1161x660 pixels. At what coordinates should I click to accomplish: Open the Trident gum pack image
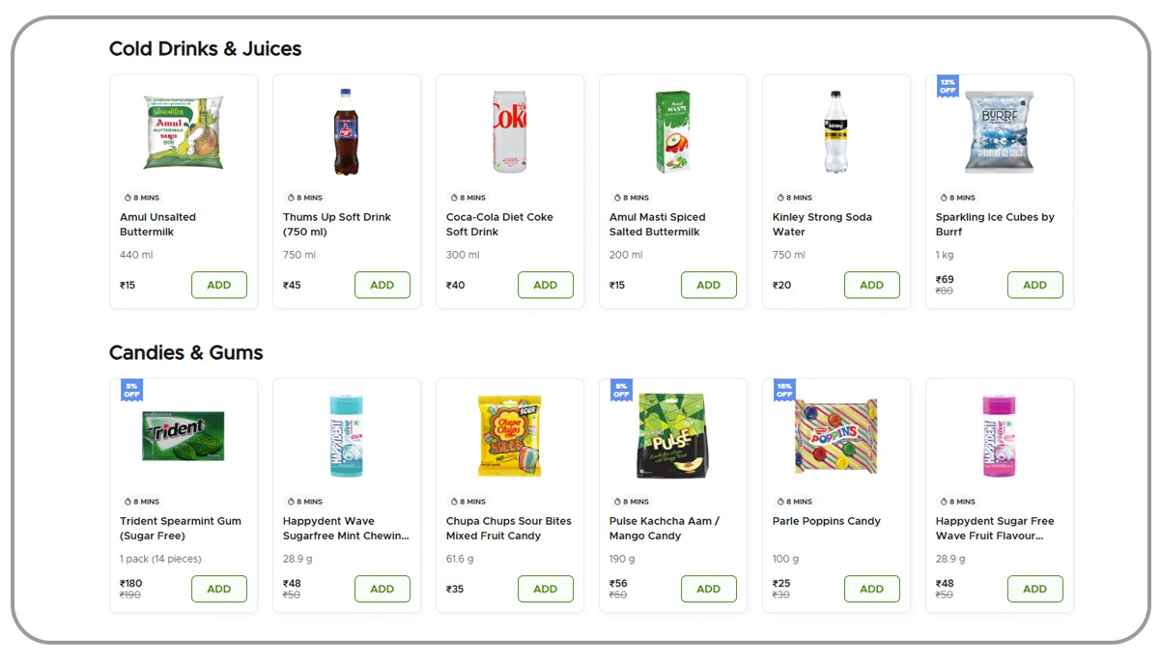(184, 436)
